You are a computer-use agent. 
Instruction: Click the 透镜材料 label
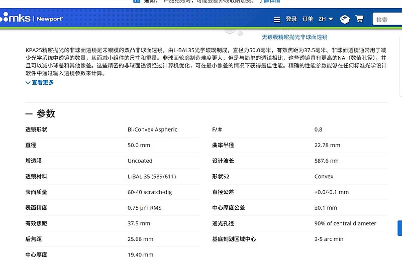[36, 177]
